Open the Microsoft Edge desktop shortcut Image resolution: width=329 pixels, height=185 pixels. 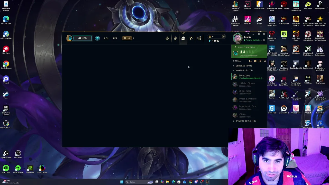(x=6, y=20)
